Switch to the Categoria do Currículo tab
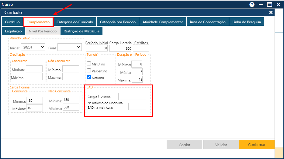The image size is (284, 159). [x=75, y=22]
